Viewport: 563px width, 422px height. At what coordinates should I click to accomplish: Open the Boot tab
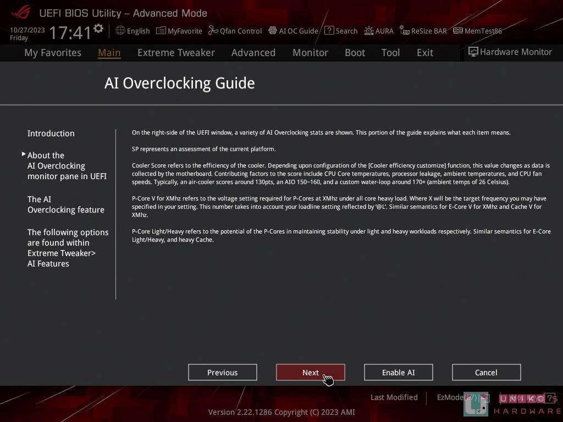(x=355, y=53)
